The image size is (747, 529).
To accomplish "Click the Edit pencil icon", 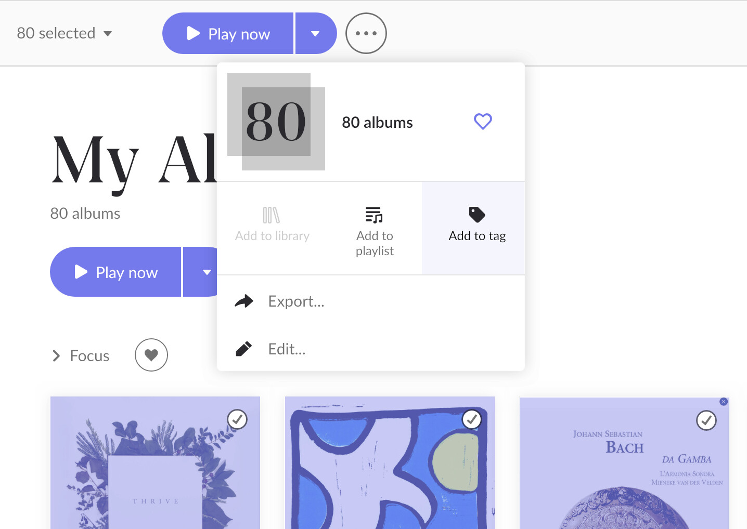I will (244, 349).
